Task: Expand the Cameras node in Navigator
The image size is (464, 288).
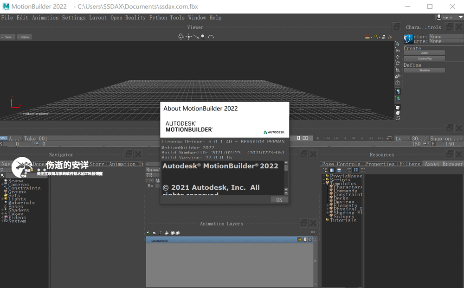Action: coord(2,184)
